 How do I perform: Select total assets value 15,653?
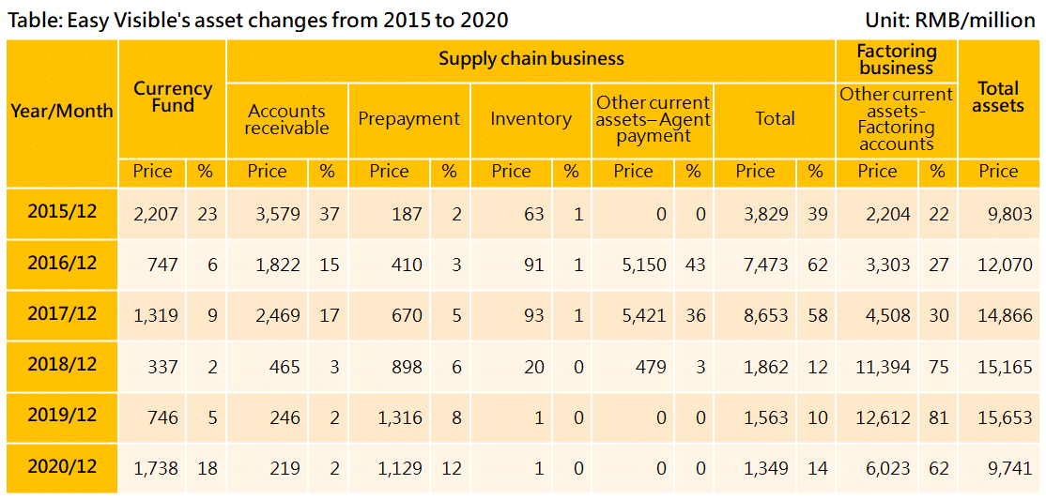(1006, 418)
